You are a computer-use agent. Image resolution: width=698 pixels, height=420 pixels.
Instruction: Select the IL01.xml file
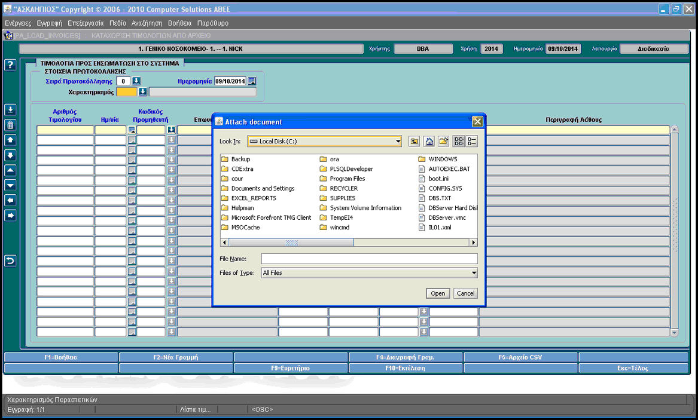point(435,228)
